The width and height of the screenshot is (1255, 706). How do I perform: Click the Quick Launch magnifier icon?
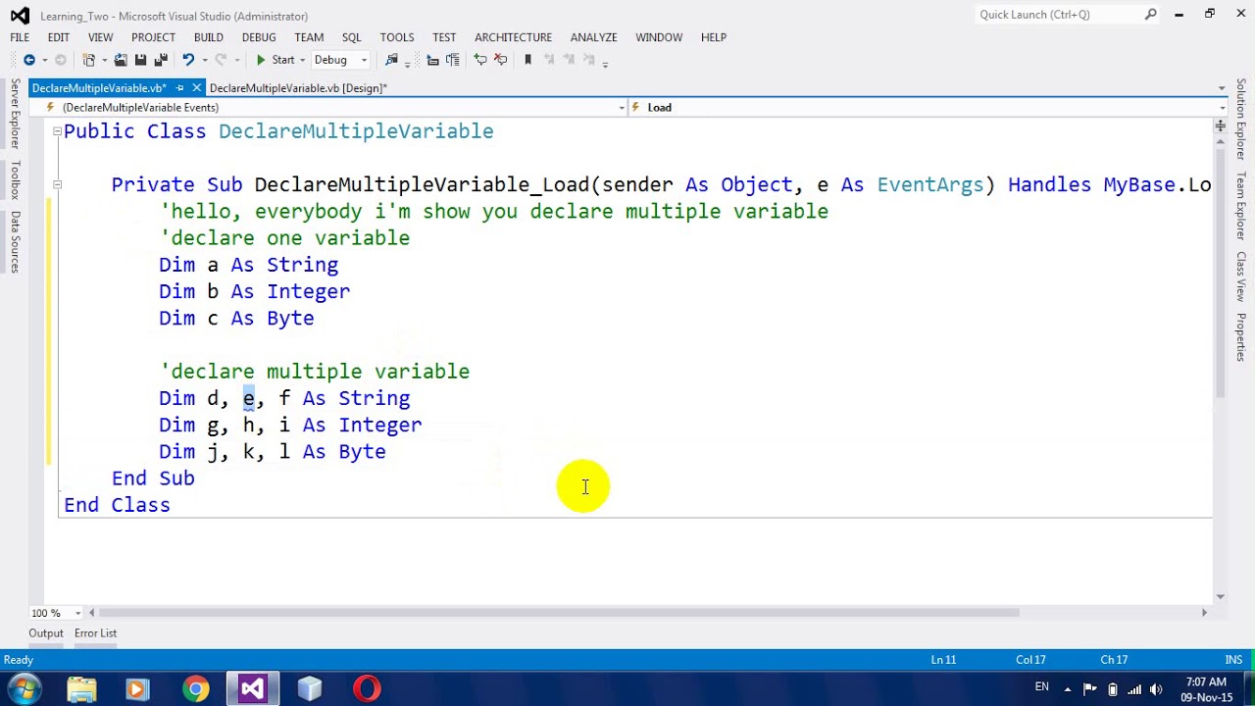pyautogui.click(x=1151, y=15)
